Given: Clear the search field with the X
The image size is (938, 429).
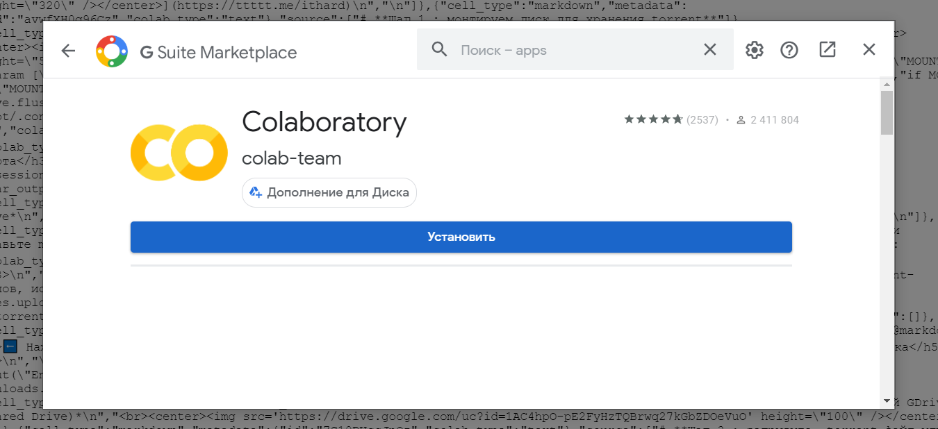Looking at the screenshot, I should tap(709, 49).
